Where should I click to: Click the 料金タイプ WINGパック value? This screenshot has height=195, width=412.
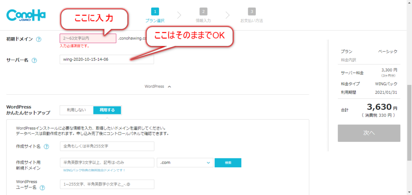pos(386,84)
